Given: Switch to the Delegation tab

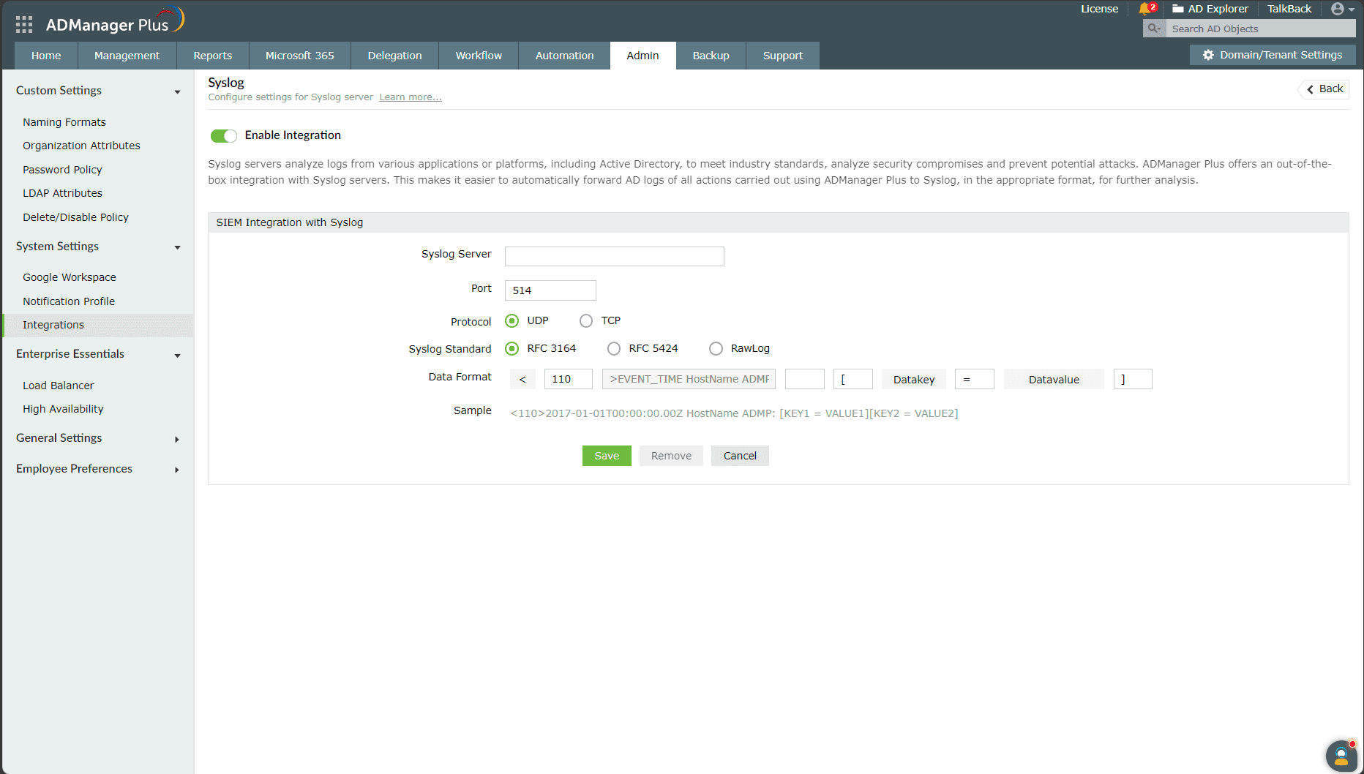Looking at the screenshot, I should 395,56.
